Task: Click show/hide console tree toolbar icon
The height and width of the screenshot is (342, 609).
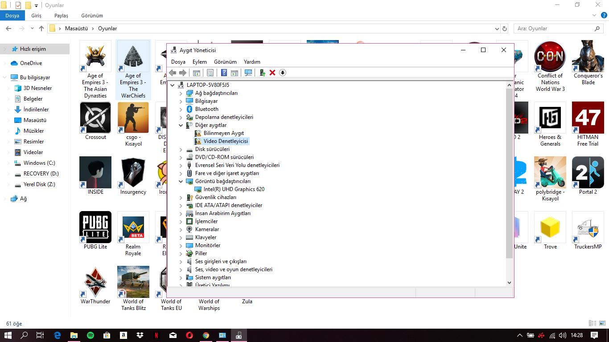Action: click(196, 73)
